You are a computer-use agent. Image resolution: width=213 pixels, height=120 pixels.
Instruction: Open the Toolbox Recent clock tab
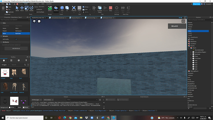pos(19,60)
